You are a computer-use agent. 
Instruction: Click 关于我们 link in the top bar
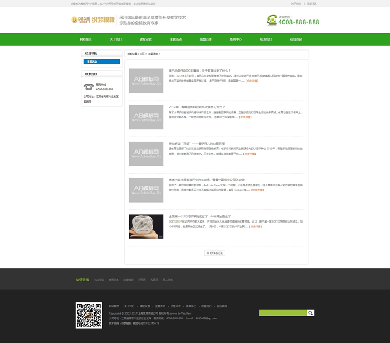tap(296, 3)
